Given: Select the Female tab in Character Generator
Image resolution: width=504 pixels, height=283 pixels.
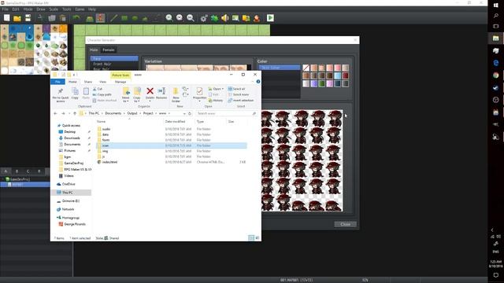Looking at the screenshot, I should [109, 50].
